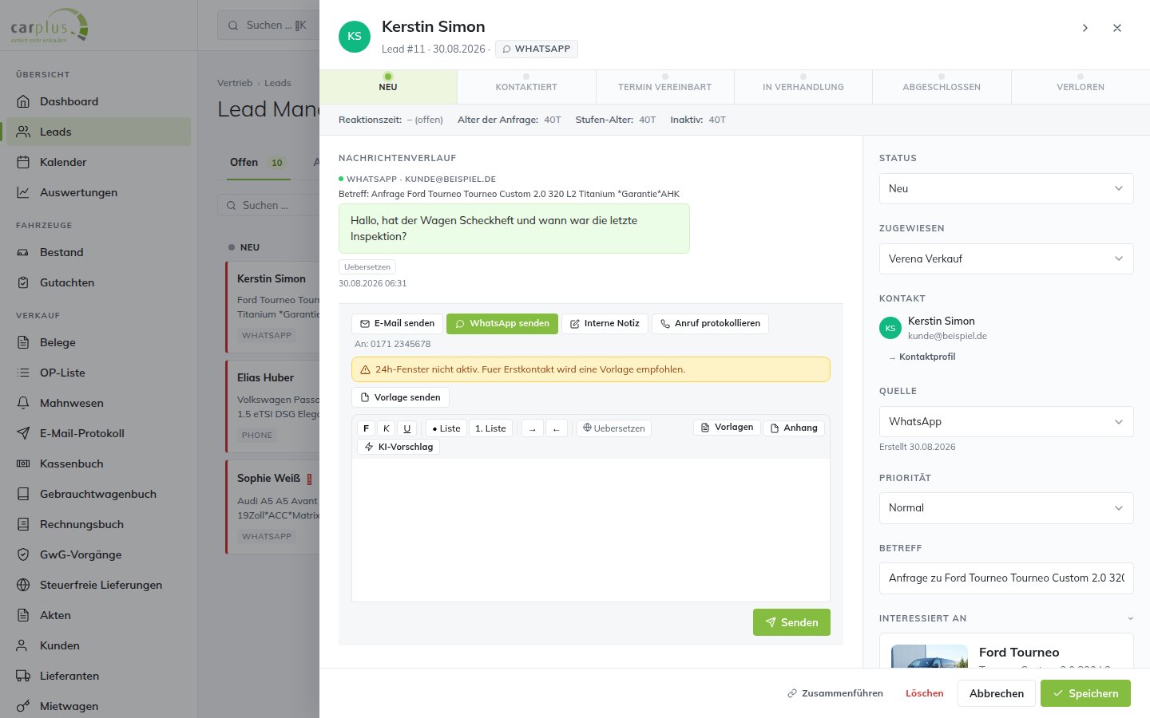Switch to E-Mail senden mode
This screenshot has width=1150, height=718.
pyautogui.click(x=397, y=323)
